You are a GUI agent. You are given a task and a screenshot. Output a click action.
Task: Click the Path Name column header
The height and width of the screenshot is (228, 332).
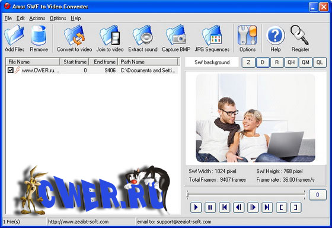click(x=148, y=62)
